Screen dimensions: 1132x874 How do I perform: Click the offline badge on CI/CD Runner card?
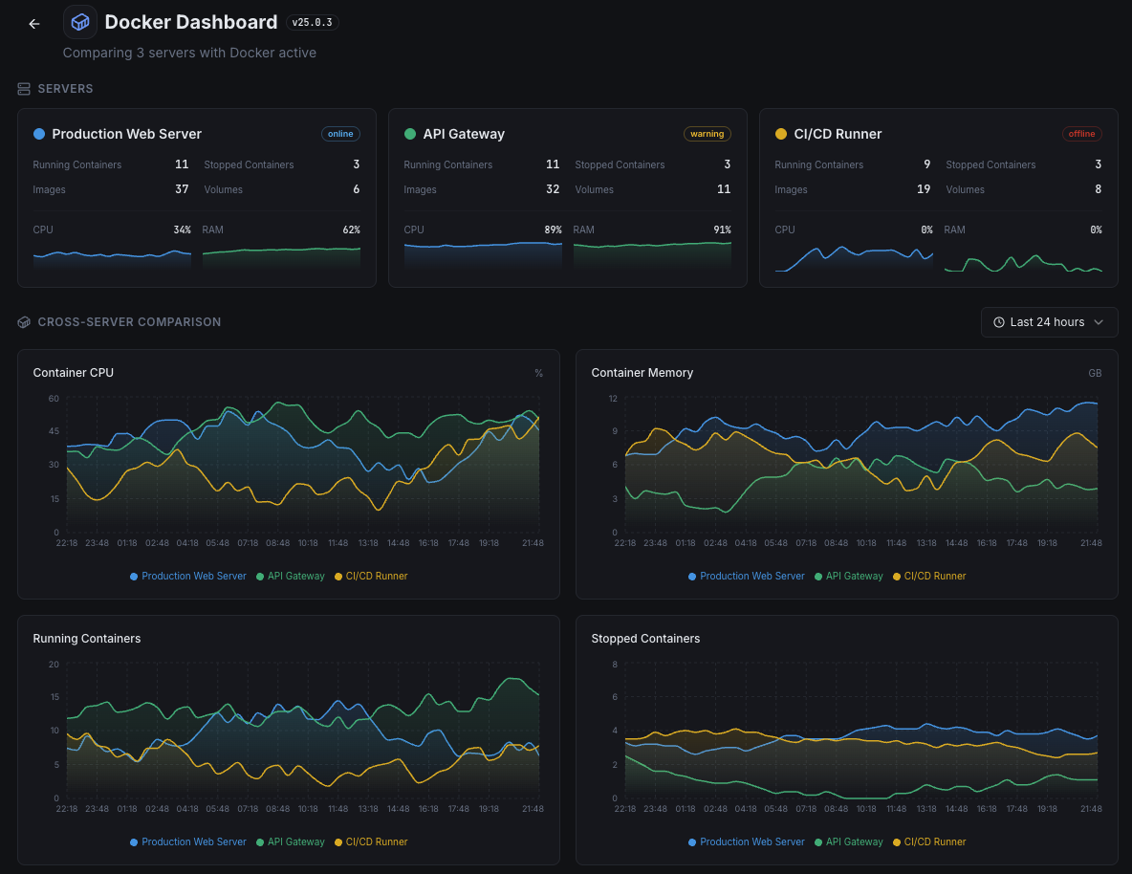(x=1081, y=134)
